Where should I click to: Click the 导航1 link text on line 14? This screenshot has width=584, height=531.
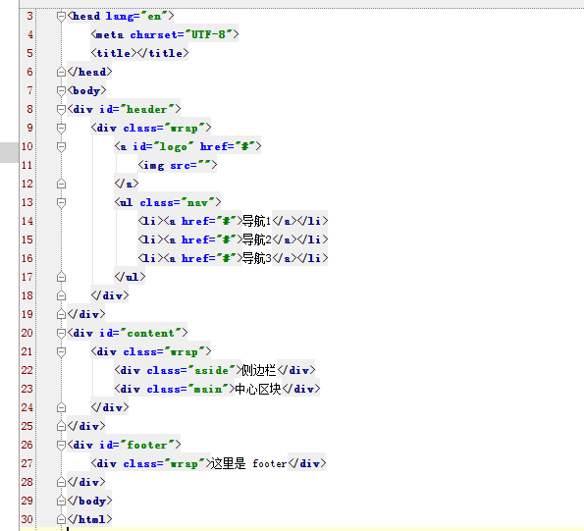click(256, 221)
